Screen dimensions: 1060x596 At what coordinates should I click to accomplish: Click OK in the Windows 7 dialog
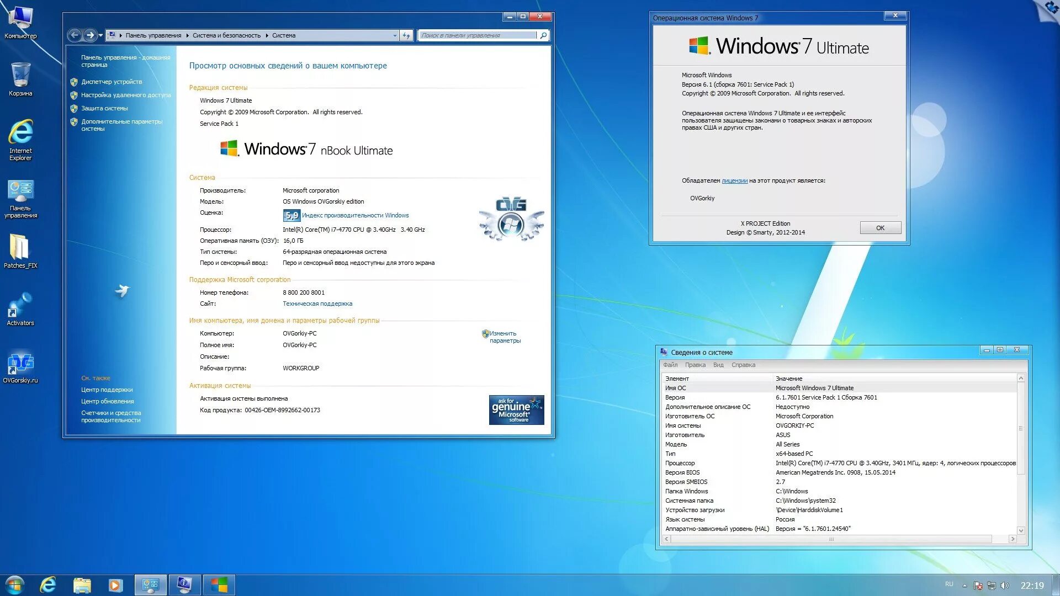point(880,227)
